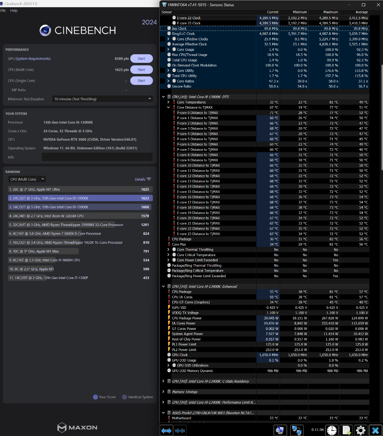Select Package/Ring Power Limit Exceeded row
Viewport: 383px width, 436px height.
(x=265, y=276)
